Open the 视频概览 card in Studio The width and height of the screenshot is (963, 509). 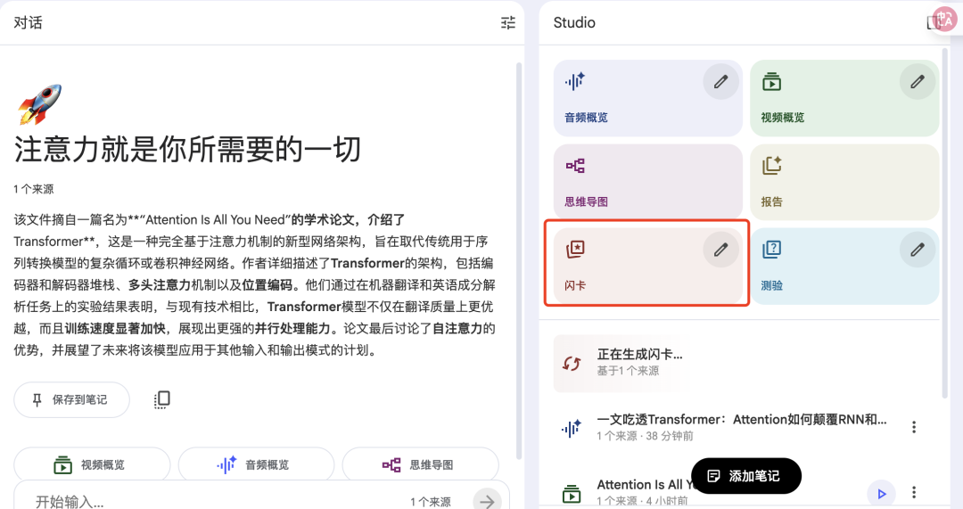tap(844, 98)
